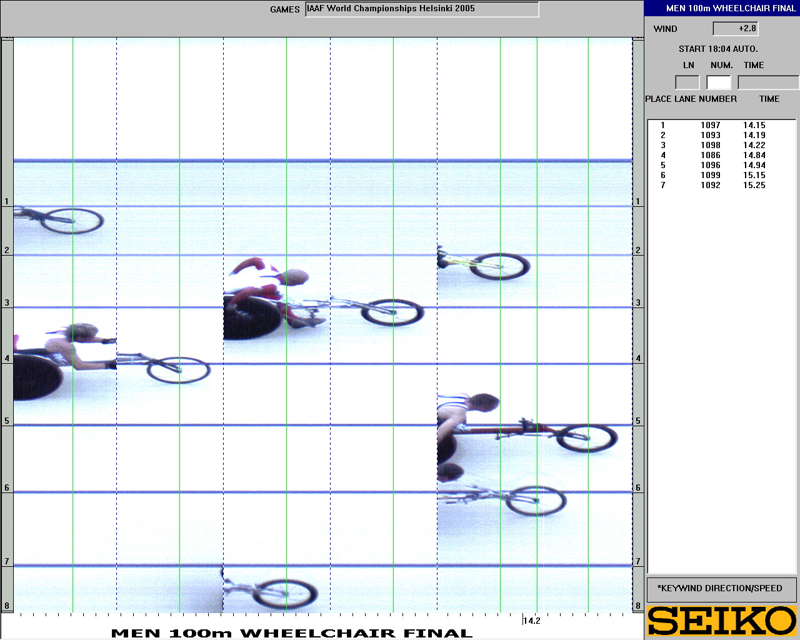Focus the LN entry box
The height and width of the screenshot is (640, 800).
click(x=687, y=82)
